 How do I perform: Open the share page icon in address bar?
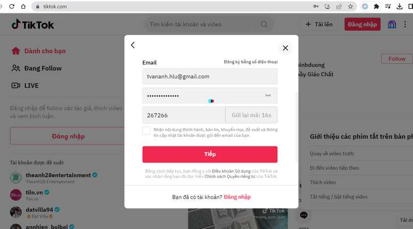(339, 7)
